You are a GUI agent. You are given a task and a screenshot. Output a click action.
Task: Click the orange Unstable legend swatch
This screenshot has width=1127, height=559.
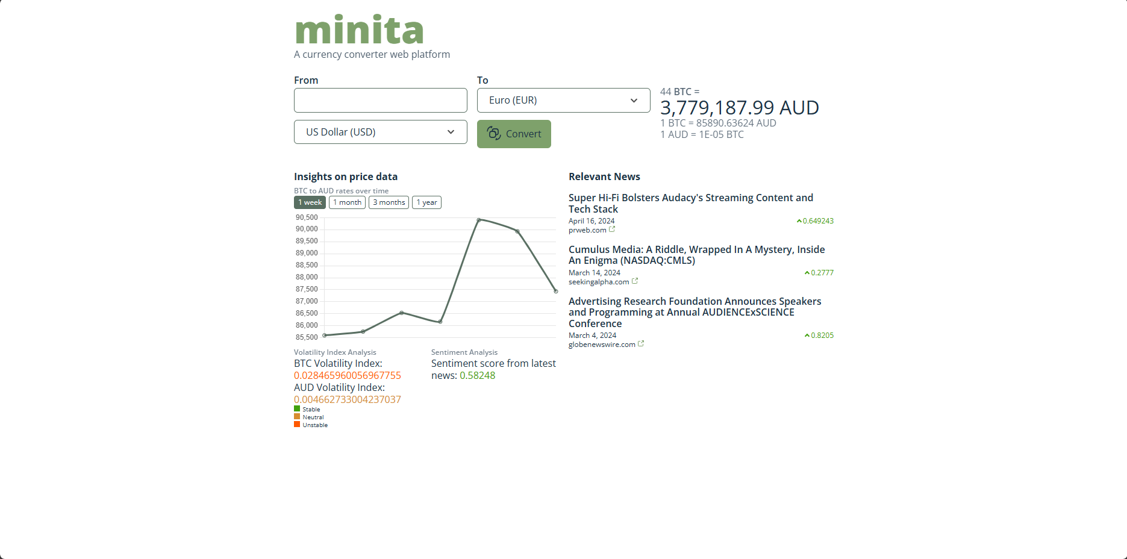[297, 424]
